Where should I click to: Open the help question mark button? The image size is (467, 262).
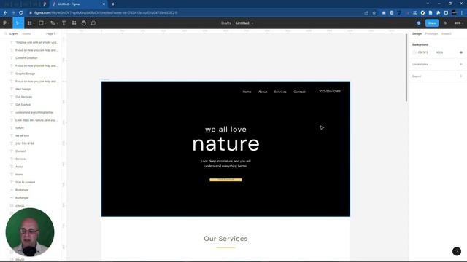pyautogui.click(x=457, y=251)
